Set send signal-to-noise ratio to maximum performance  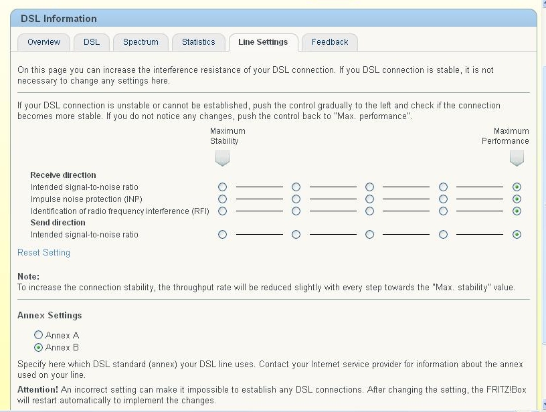pos(517,235)
